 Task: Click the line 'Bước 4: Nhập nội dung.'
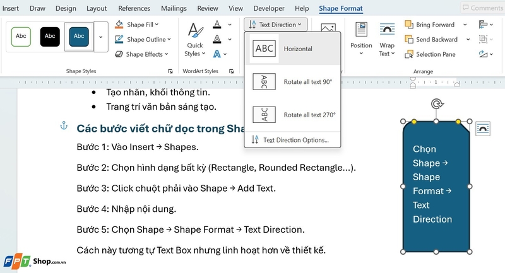tap(126, 209)
